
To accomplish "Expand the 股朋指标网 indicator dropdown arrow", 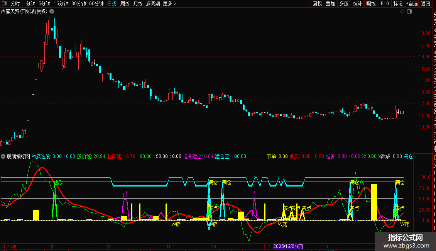I will pos(3,157).
